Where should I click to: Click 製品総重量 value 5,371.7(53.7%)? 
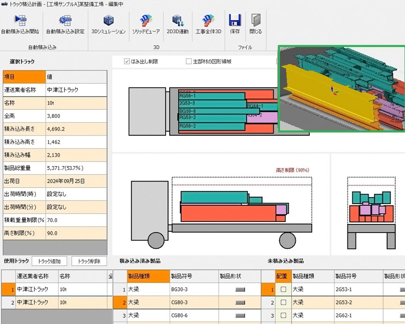(76, 168)
